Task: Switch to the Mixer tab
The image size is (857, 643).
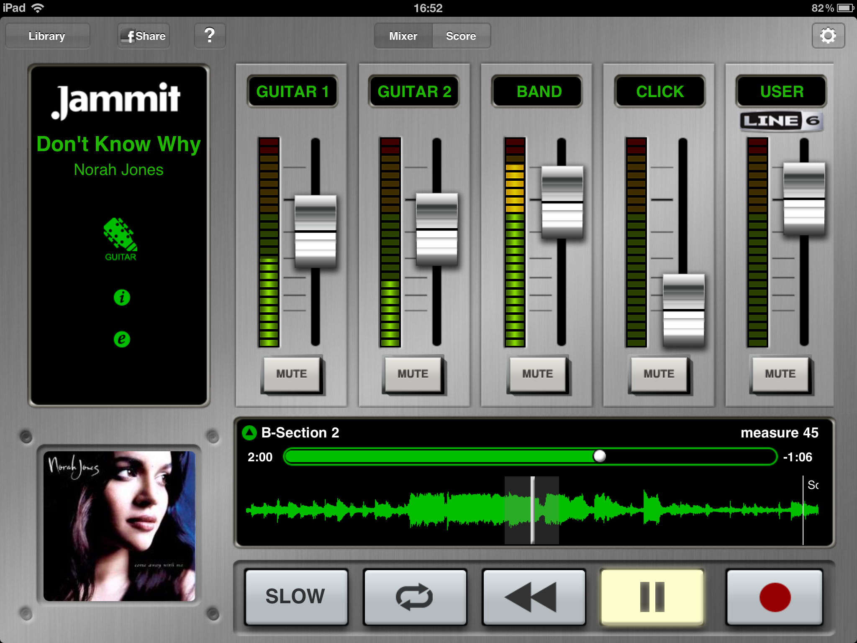Action: (x=403, y=36)
